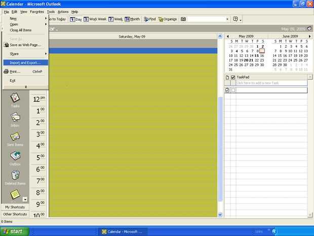Show more Outlook bar shortcuts arrow
The image size is (314, 236).
click(25, 199)
